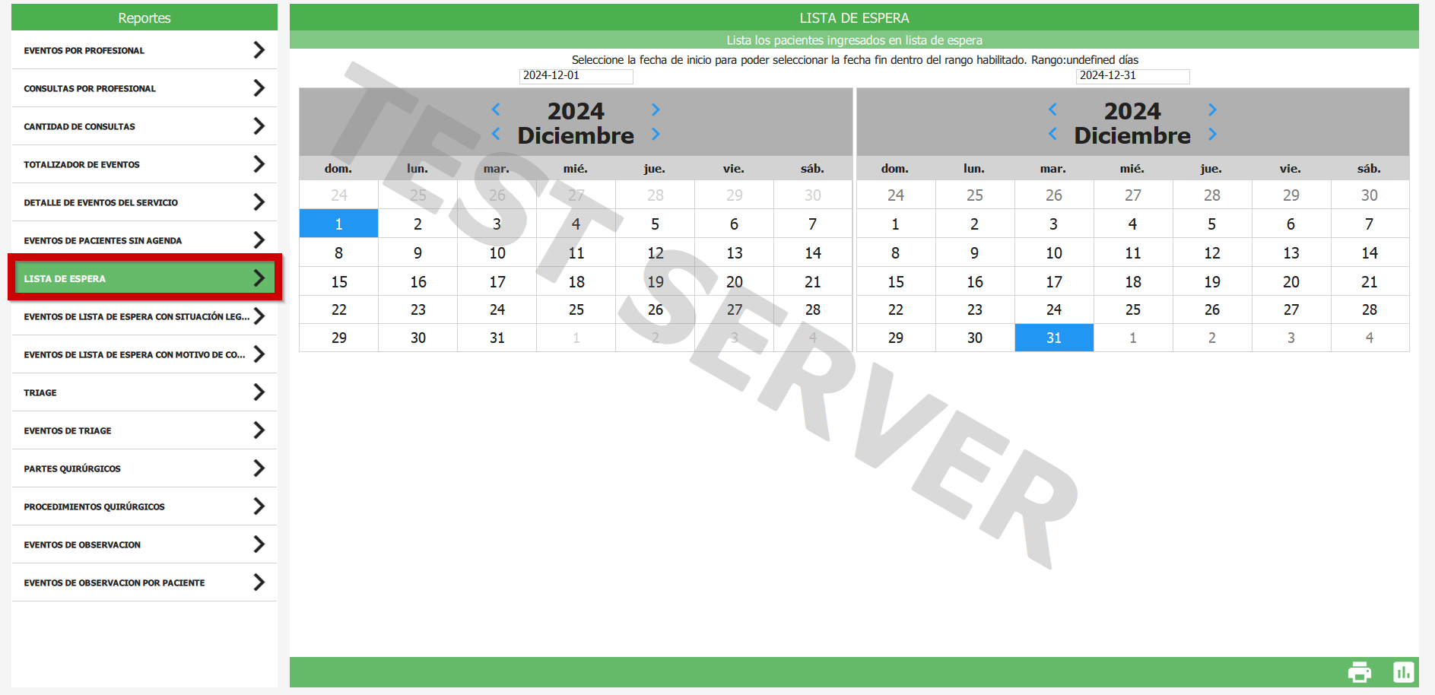This screenshot has width=1435, height=695.
Task: Select day 15 in left calendar
Action: tap(339, 282)
